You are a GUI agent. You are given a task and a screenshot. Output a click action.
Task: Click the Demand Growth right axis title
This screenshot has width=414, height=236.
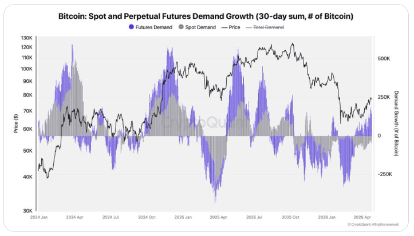[397, 122]
